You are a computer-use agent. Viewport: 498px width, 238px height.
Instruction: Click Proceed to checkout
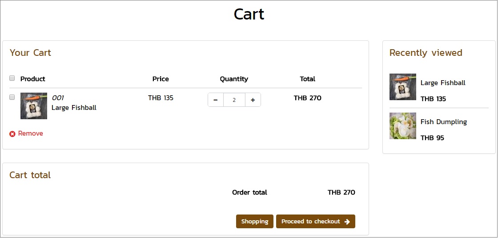(316, 221)
